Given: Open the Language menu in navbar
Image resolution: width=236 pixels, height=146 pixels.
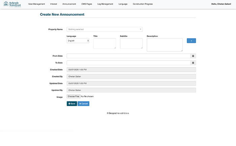Looking at the screenshot, I should [x=123, y=4].
